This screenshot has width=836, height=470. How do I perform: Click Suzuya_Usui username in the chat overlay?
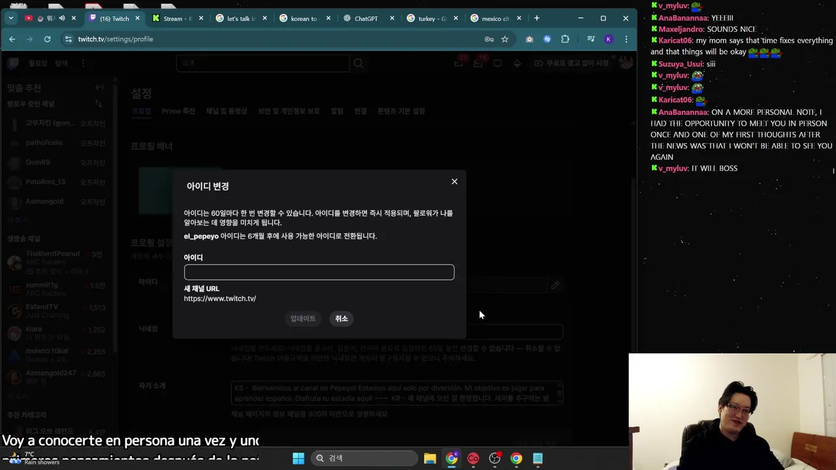pyautogui.click(x=681, y=64)
